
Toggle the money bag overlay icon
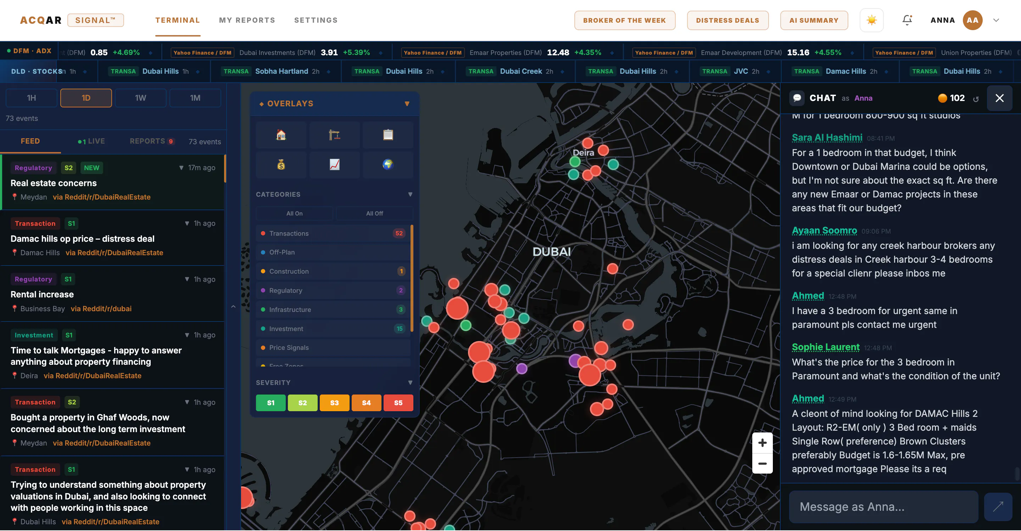coord(281,164)
